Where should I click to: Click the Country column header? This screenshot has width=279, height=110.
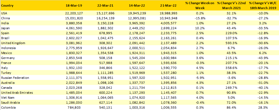pyautogui.click(x=7, y=6)
